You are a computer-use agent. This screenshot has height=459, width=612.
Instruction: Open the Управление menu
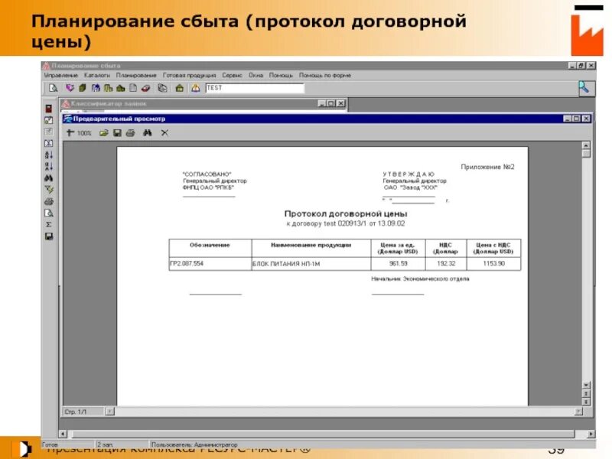pos(60,75)
